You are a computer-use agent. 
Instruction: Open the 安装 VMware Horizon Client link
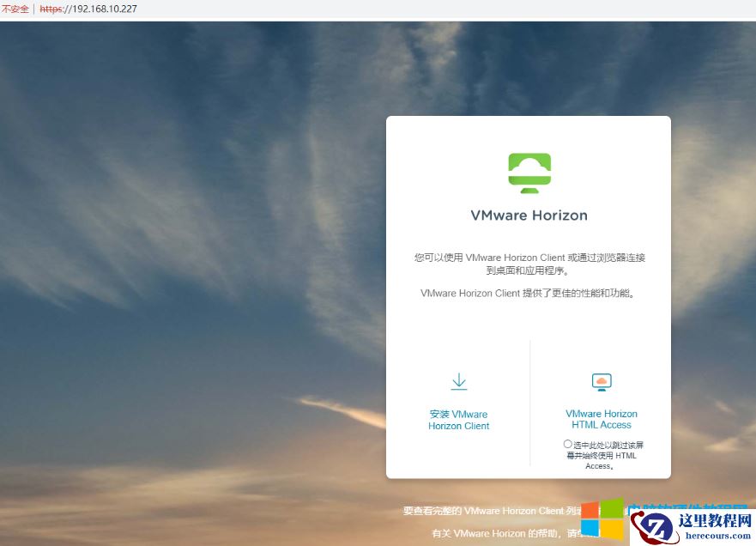[x=458, y=420]
